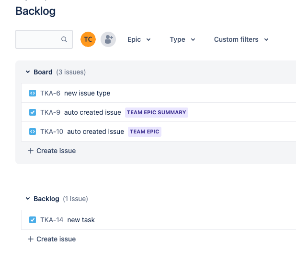Open issue TKA-6 new issue type
This screenshot has width=296, height=263.
87,93
